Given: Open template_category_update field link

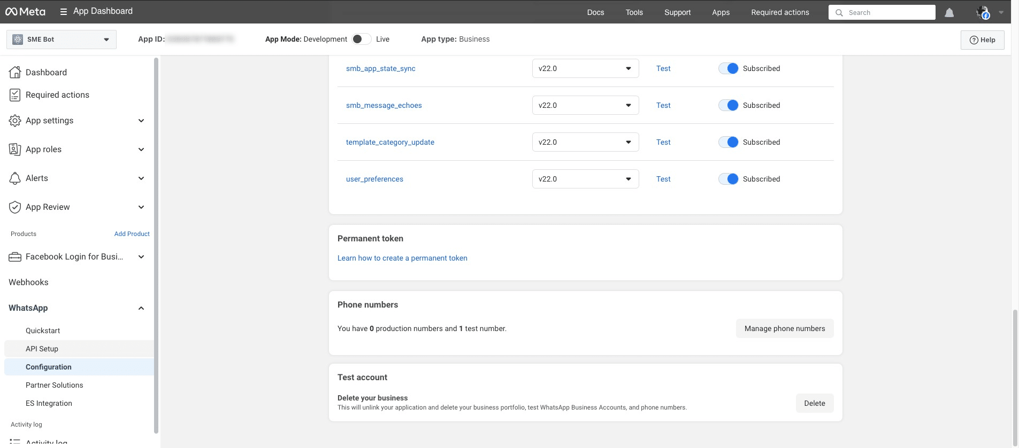Looking at the screenshot, I should tap(390, 142).
